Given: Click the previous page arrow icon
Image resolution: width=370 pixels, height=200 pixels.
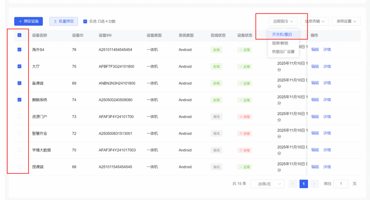Looking at the screenshot, I should click(x=293, y=184).
